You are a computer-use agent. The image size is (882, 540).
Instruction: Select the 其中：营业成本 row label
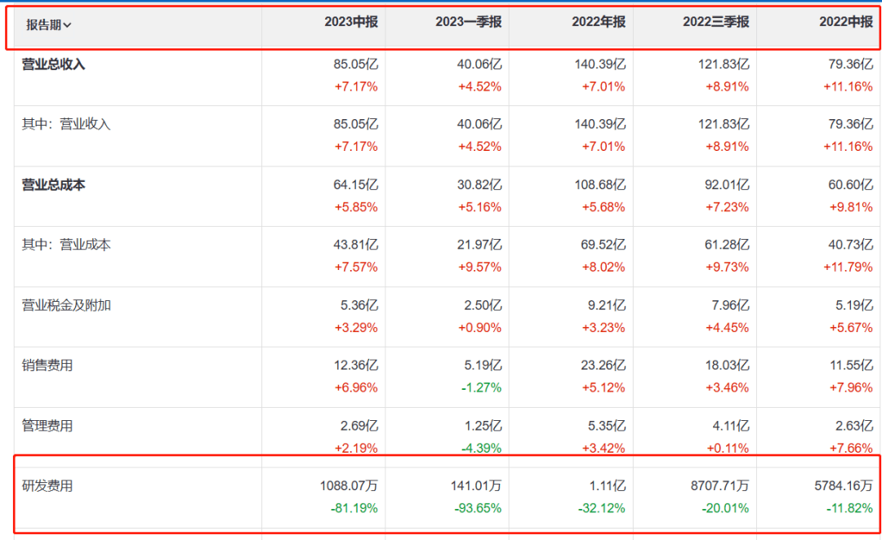(65, 245)
